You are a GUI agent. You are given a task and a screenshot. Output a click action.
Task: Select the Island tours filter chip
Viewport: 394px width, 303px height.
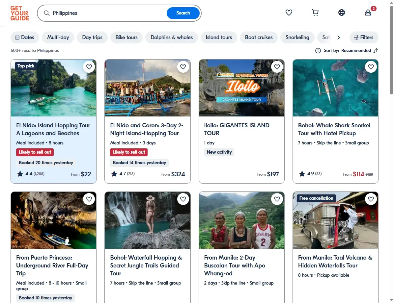point(219,38)
